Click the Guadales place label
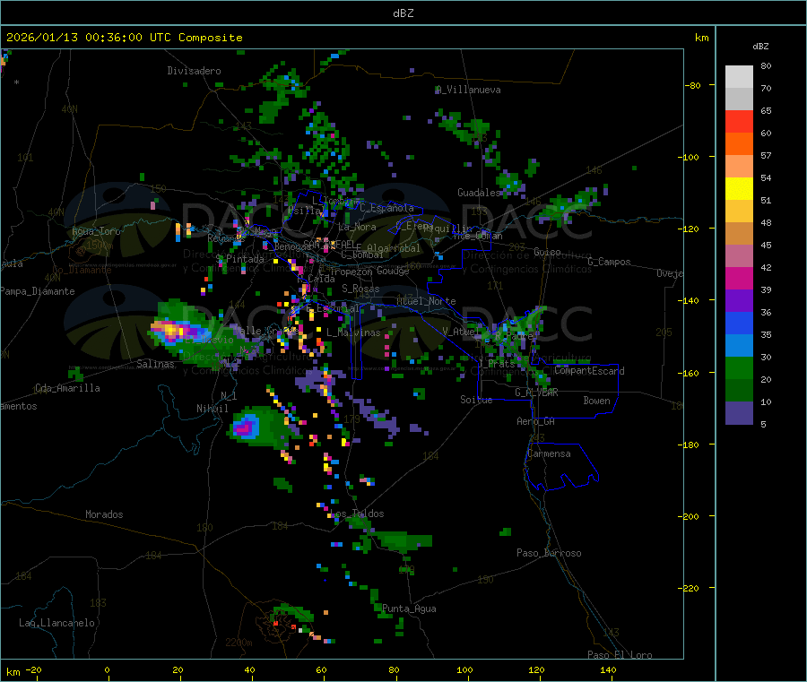807x682 pixels. tap(479, 193)
